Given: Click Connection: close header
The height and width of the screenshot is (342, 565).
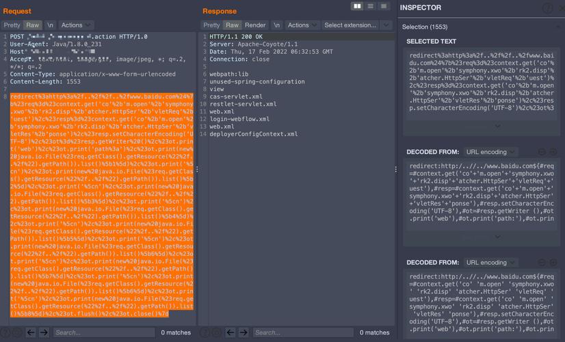Looking at the screenshot, I should (x=239, y=60).
